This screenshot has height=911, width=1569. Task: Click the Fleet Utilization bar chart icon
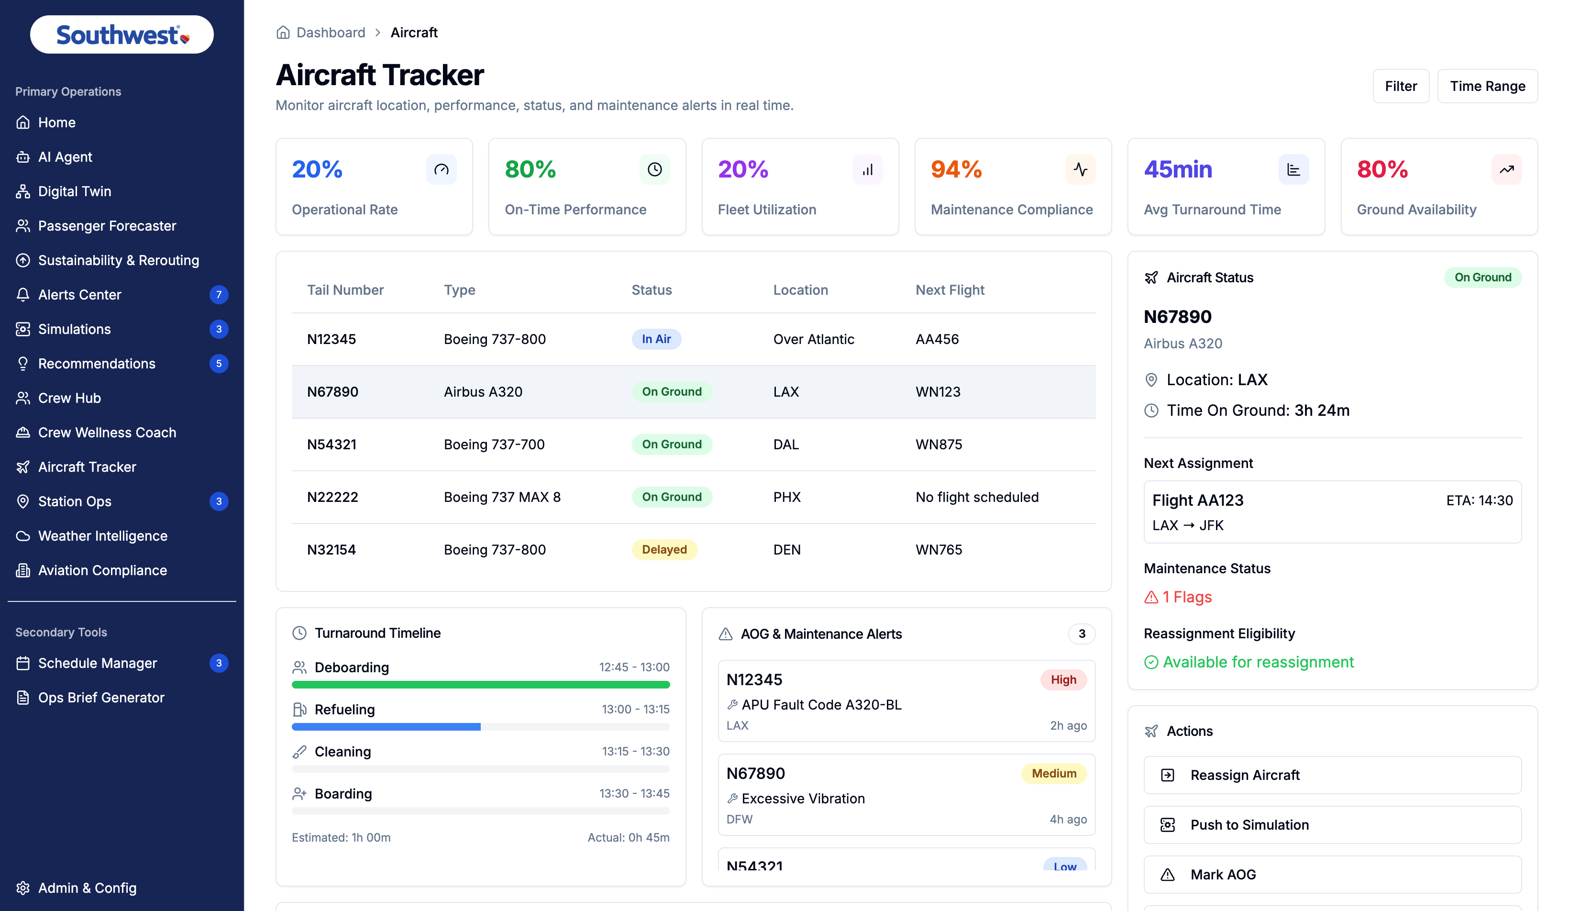[x=868, y=169]
